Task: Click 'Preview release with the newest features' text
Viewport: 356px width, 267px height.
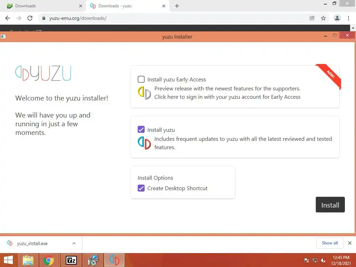Action: click(227, 89)
